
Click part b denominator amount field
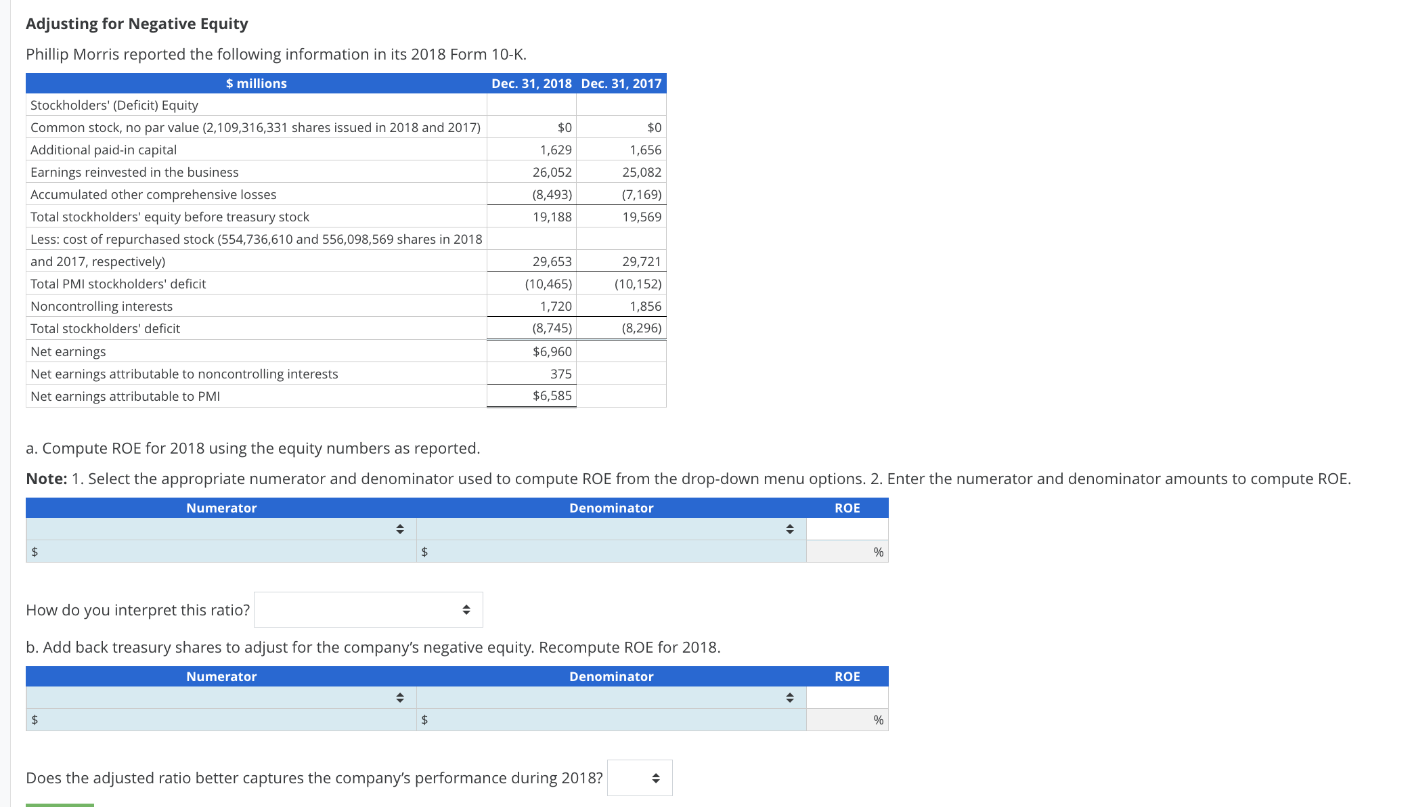pos(613,720)
